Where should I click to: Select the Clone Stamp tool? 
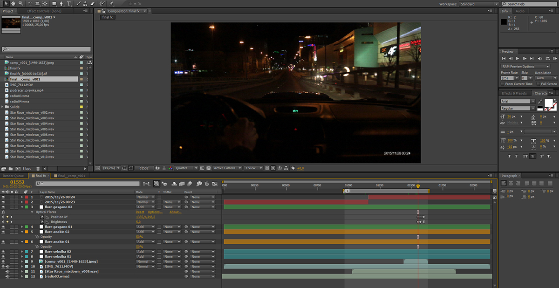[85, 4]
